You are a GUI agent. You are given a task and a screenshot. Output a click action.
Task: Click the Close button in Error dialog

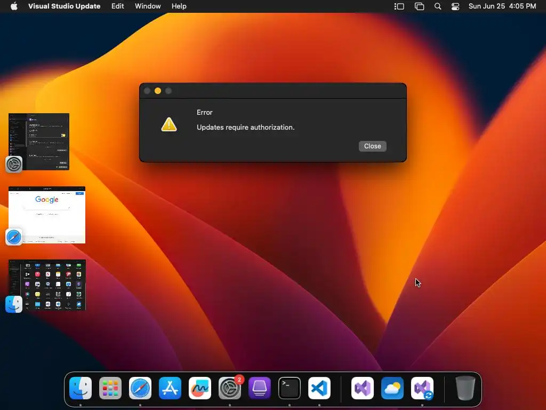click(372, 146)
